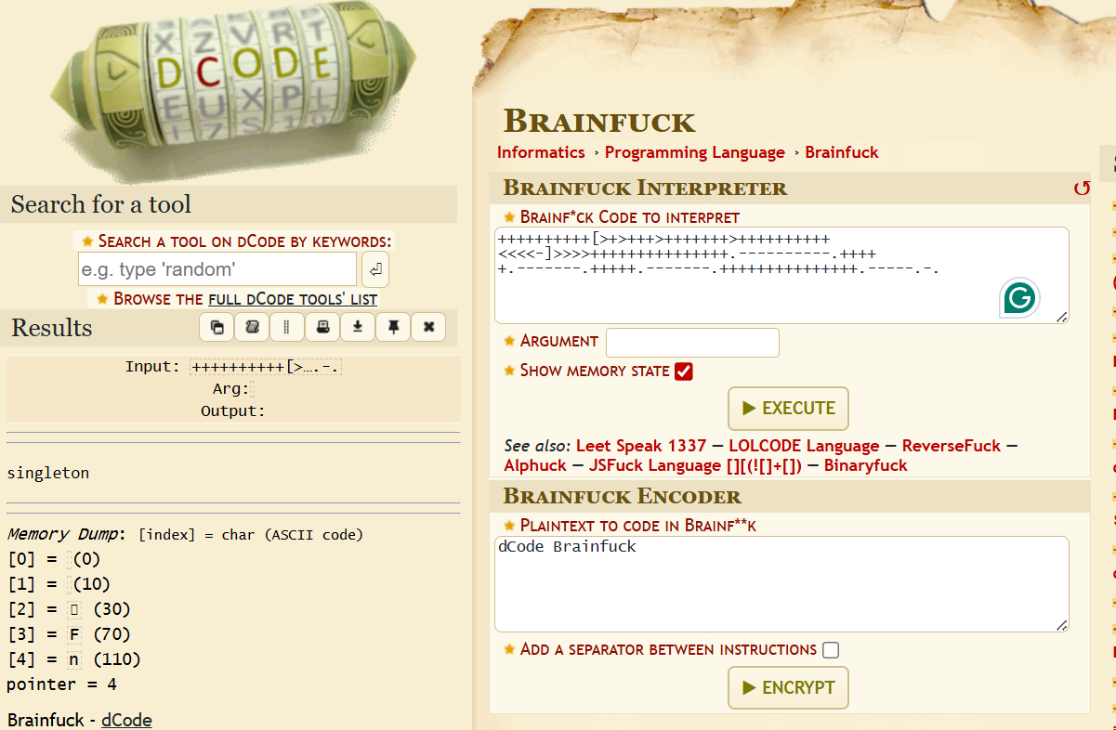Image resolution: width=1116 pixels, height=730 pixels.
Task: Click the scroll icon in Results toolbar
Action: coord(252,328)
